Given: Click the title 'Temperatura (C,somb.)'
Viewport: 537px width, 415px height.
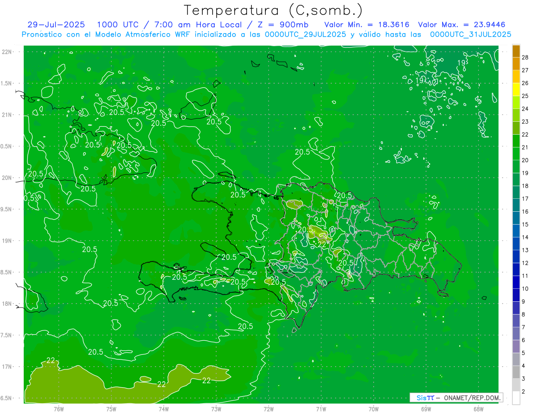Looking at the screenshot, I should [x=273, y=10].
